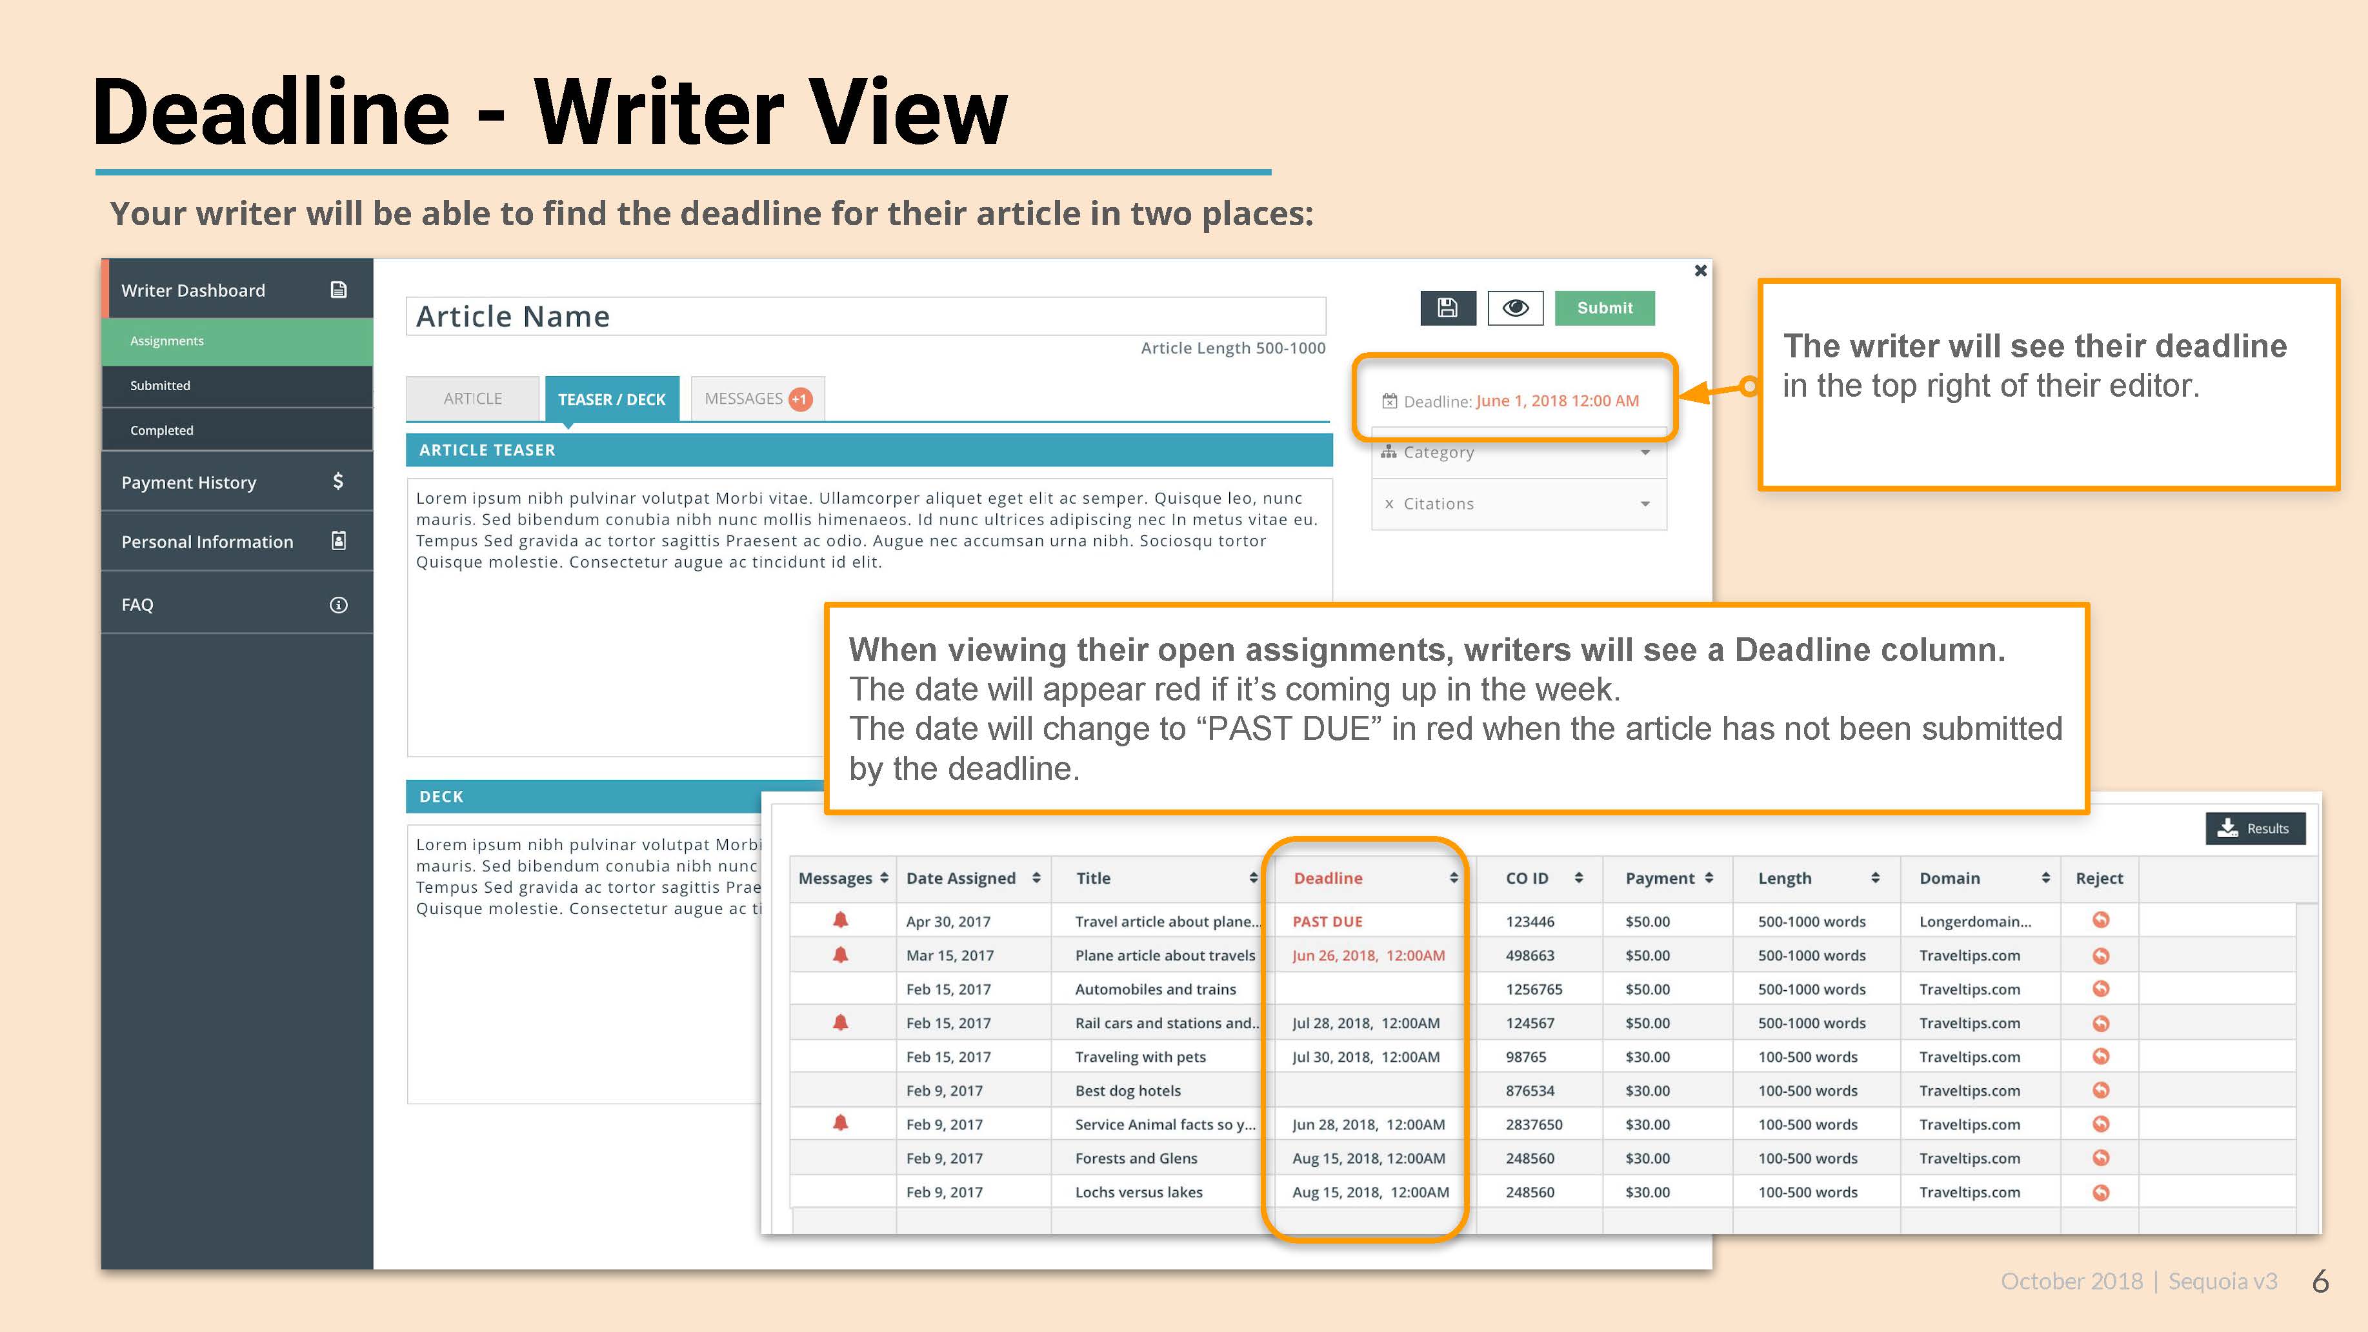2368x1332 pixels.
Task: Download Results button
Action: click(x=2254, y=828)
